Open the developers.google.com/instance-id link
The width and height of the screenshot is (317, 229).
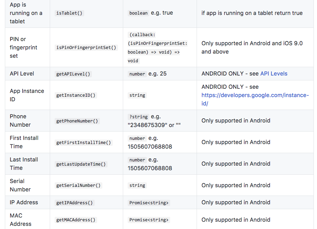pos(255,99)
